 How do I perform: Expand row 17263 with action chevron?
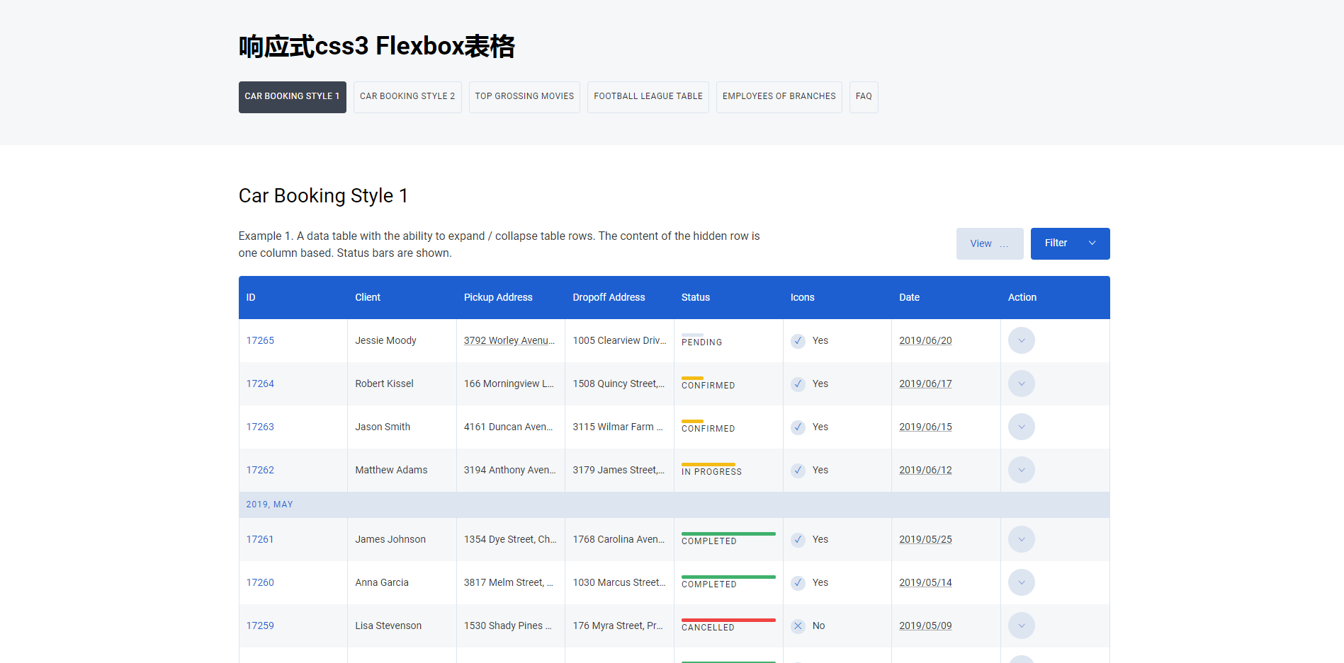tap(1021, 427)
